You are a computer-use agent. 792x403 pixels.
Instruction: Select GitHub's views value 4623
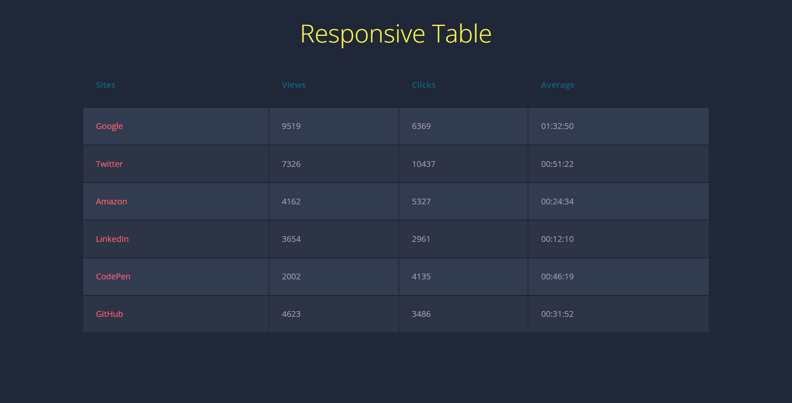pos(291,314)
